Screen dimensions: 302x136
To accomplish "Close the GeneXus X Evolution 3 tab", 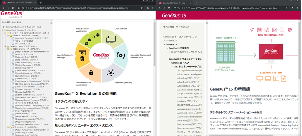I will pos(35,3).
